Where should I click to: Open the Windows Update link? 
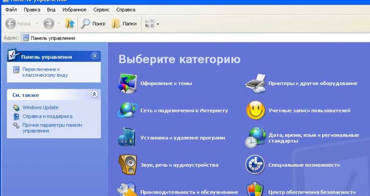41,108
